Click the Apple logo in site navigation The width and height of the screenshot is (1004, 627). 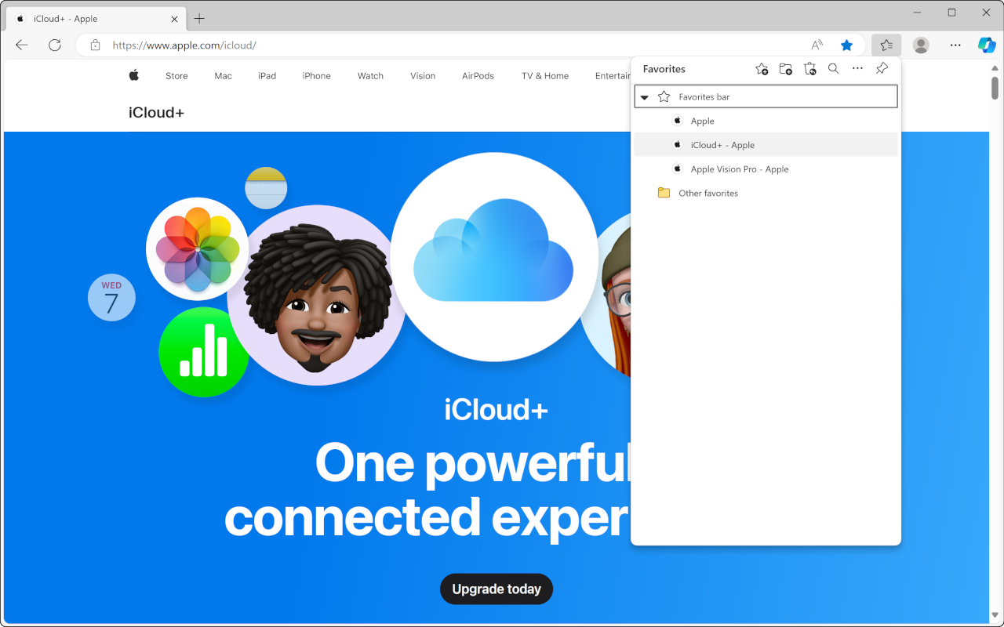pyautogui.click(x=134, y=75)
